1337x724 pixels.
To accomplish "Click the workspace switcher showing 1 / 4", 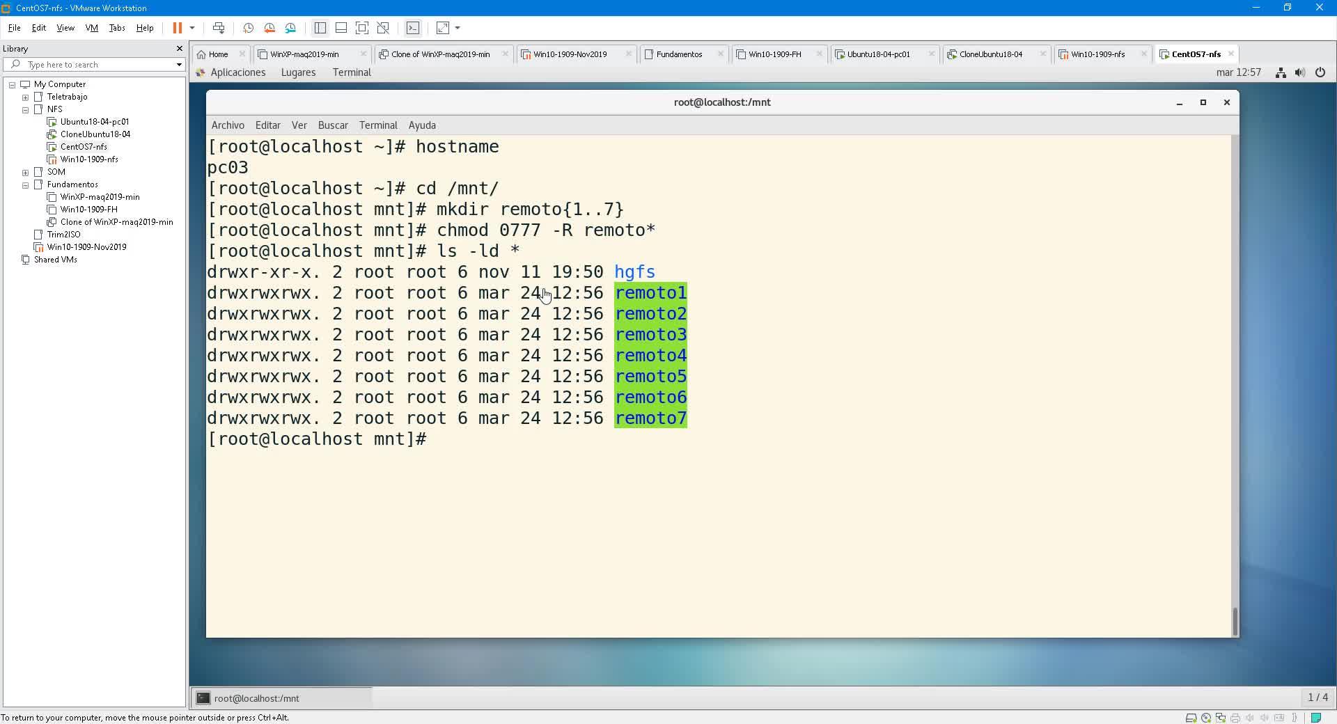I will 1318,698.
